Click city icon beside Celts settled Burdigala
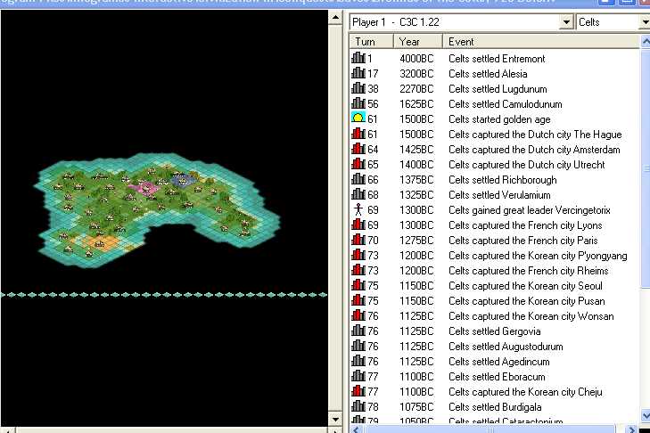This screenshot has height=433, width=650. click(x=358, y=406)
